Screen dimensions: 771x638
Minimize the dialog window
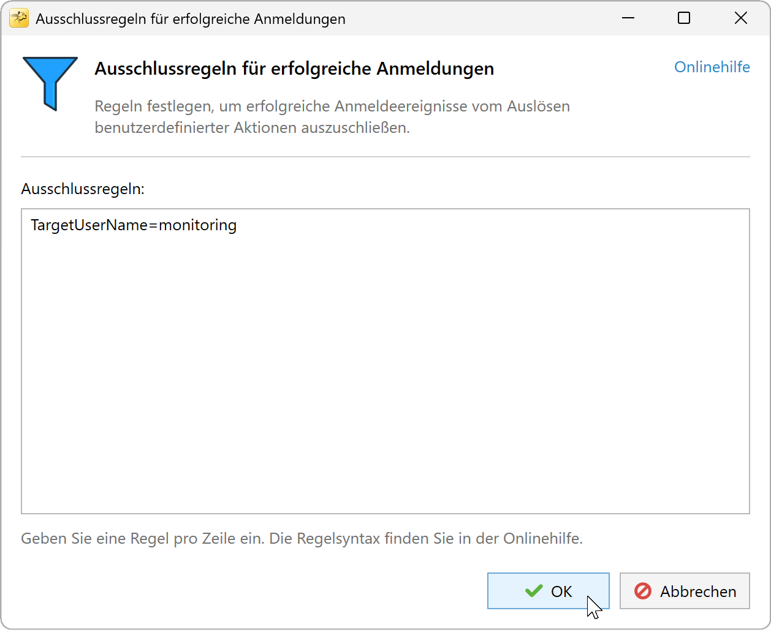628,18
